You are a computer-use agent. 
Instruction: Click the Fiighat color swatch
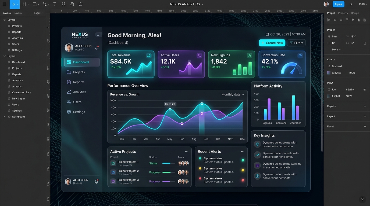329,96
